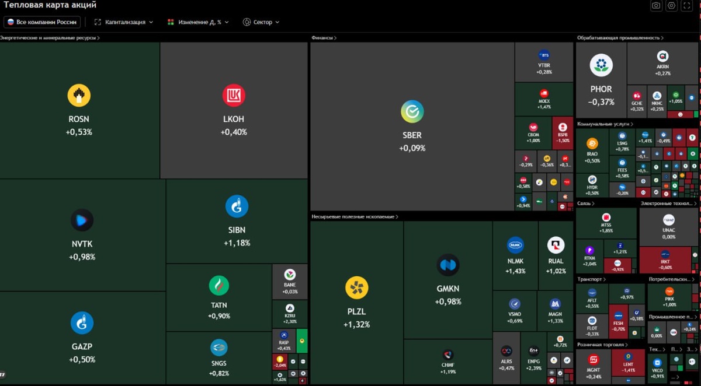Click the Rosneft ROSN logo icon

[79, 96]
